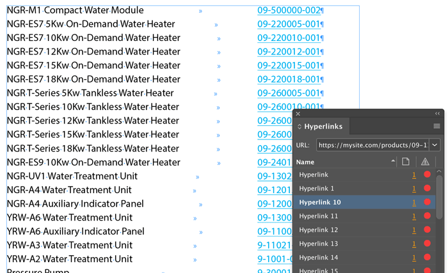Click the text NGR T-Series 15Kw Tankless Water Heater
Screen dimensions: 448x273
[93, 134]
